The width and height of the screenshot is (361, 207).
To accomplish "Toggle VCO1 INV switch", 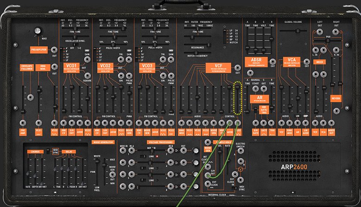I will tap(87, 51).
